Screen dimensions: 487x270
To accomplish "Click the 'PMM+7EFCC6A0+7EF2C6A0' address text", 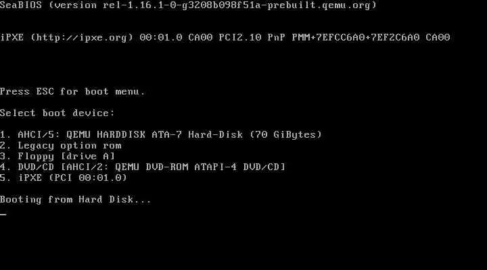I will tap(356, 38).
